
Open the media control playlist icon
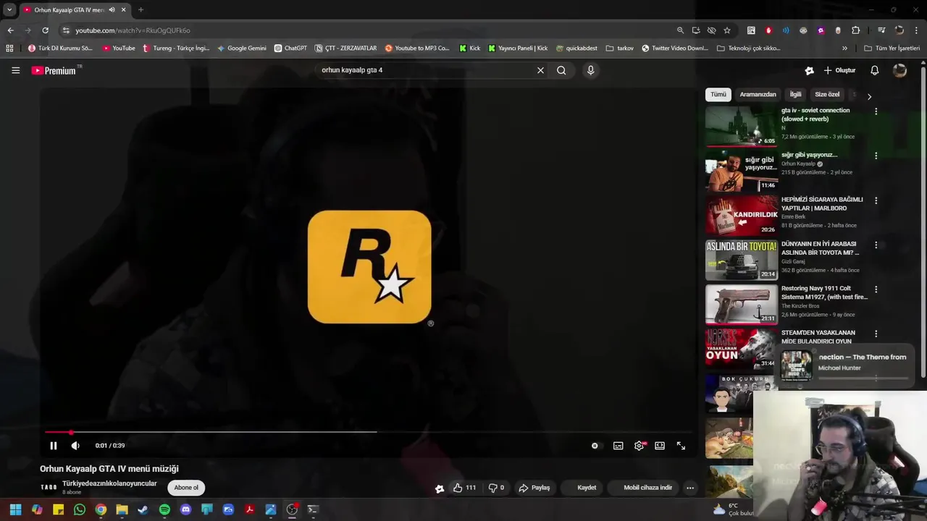[881, 30]
